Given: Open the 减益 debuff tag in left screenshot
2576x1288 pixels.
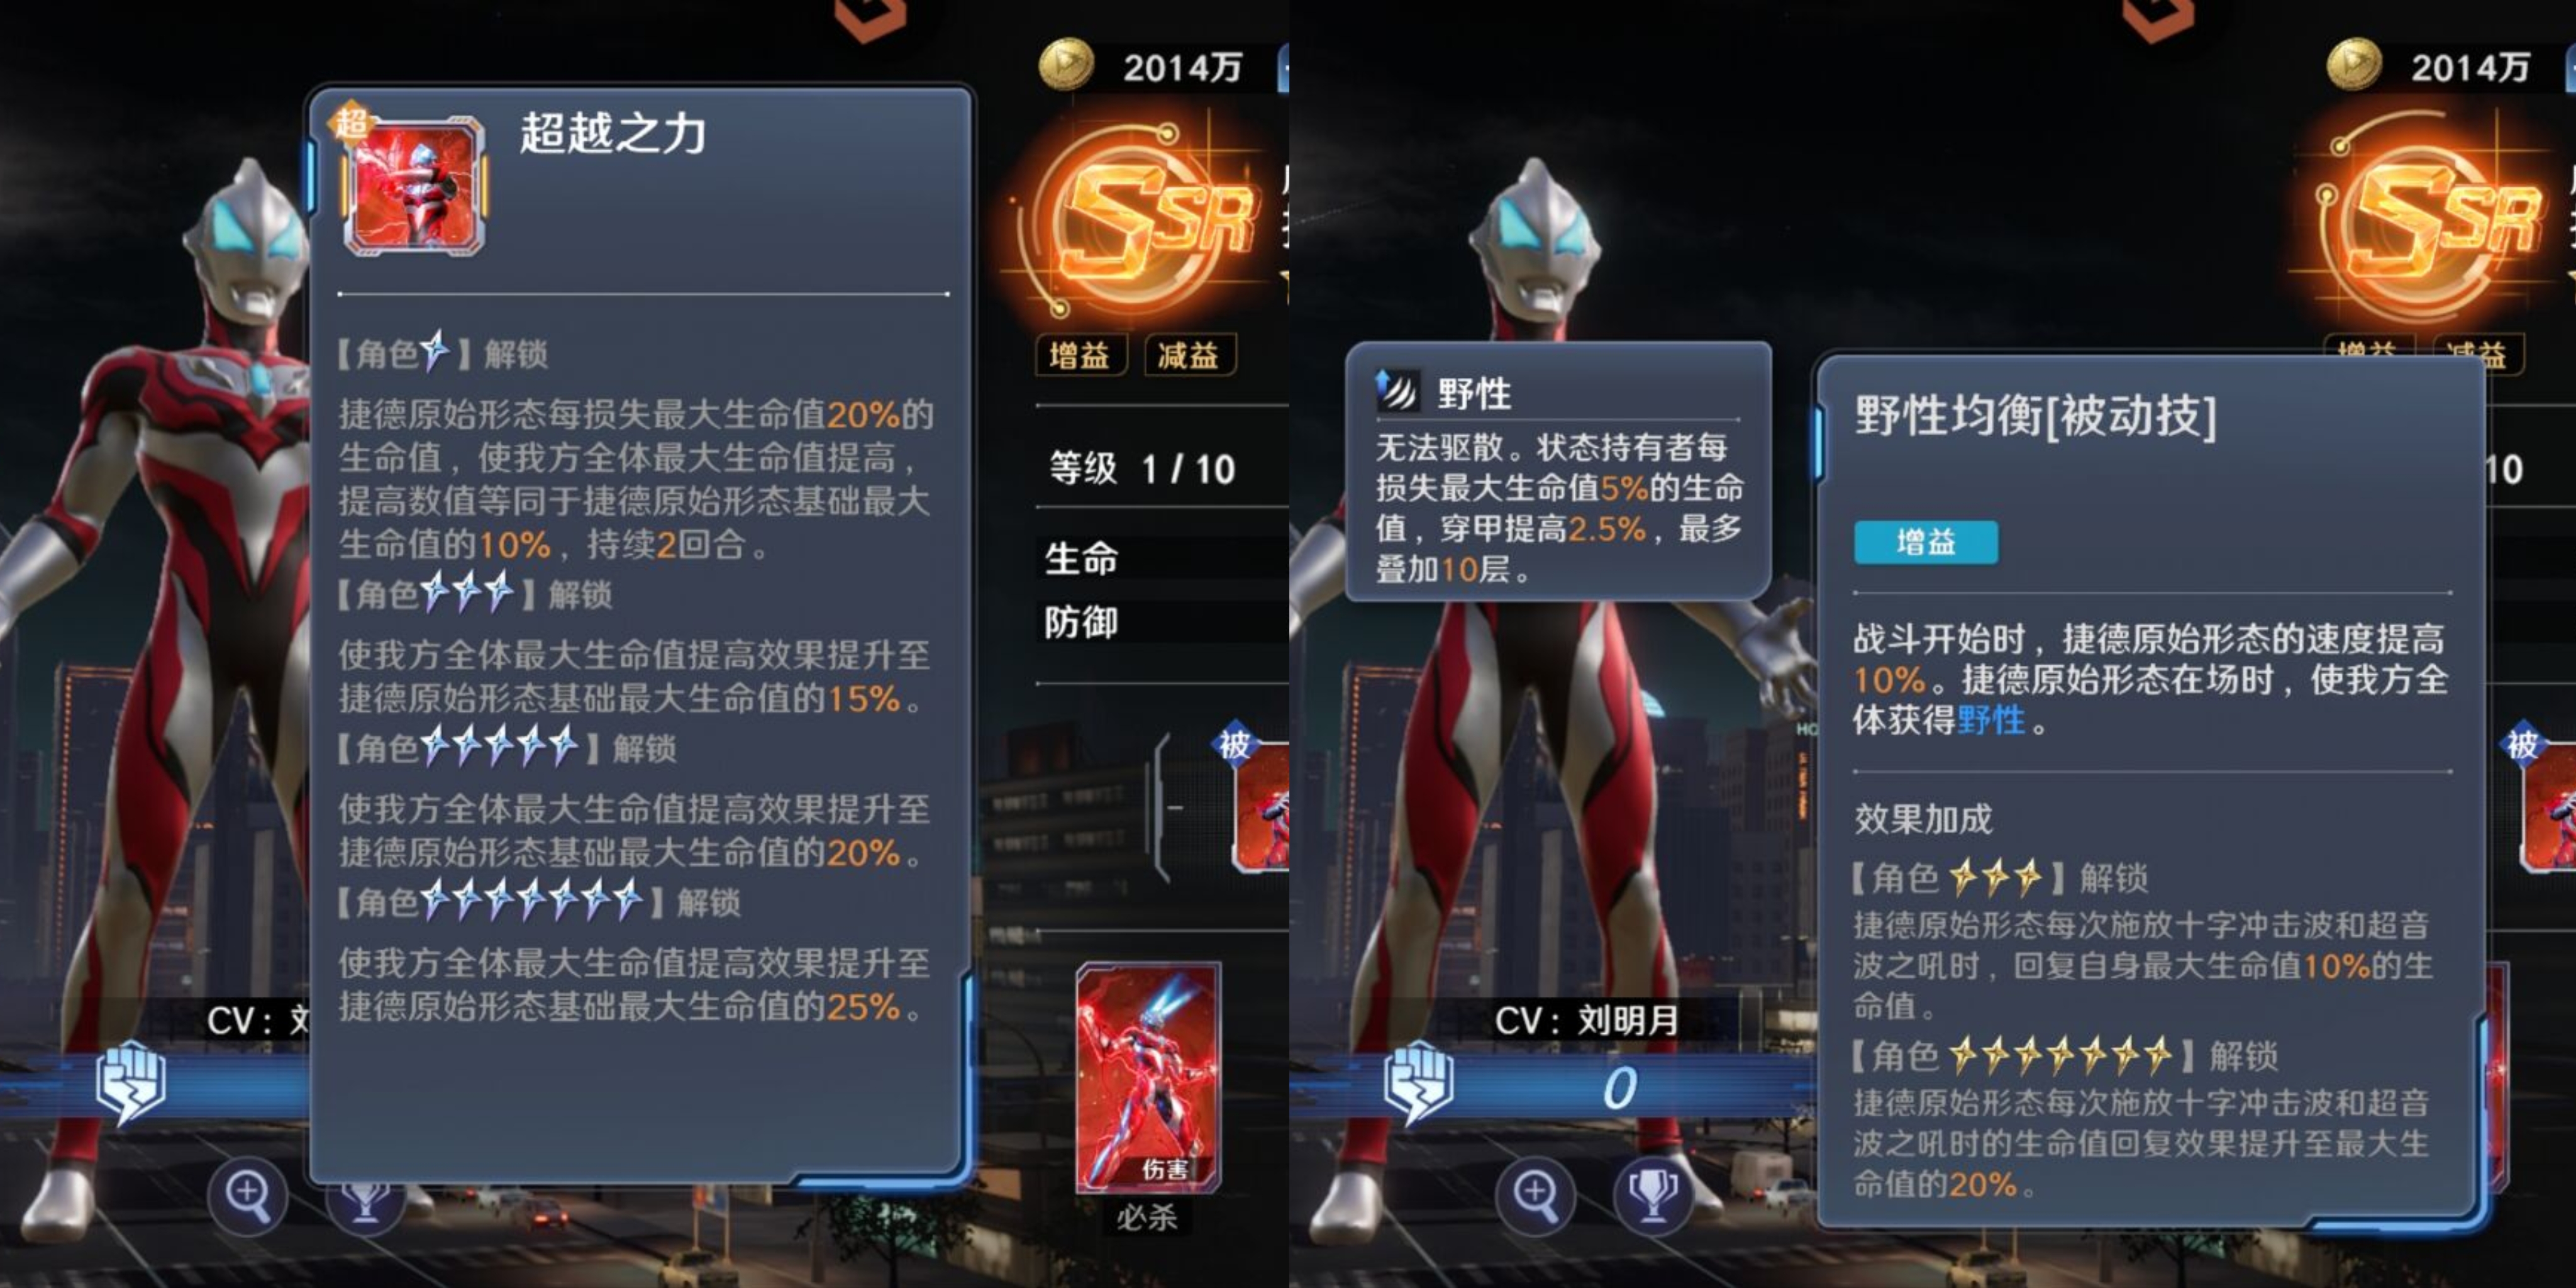Looking at the screenshot, I should (1189, 355).
